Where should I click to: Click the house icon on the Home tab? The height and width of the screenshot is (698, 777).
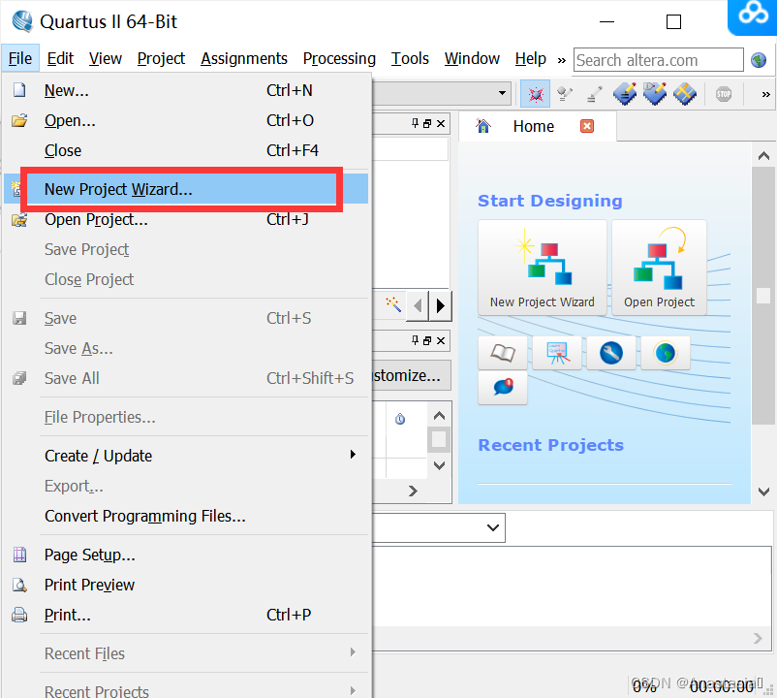[x=483, y=126]
